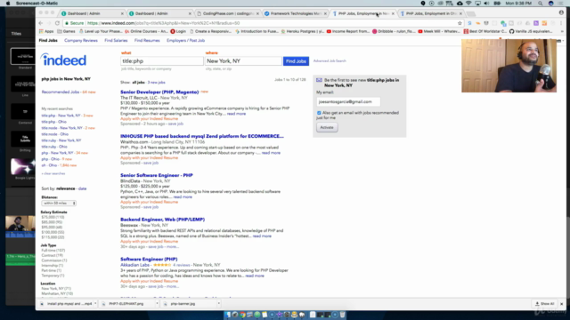Viewport: 570px width, 320px height.
Task: Switch to the CodingPhase.com tab
Action: point(227,13)
